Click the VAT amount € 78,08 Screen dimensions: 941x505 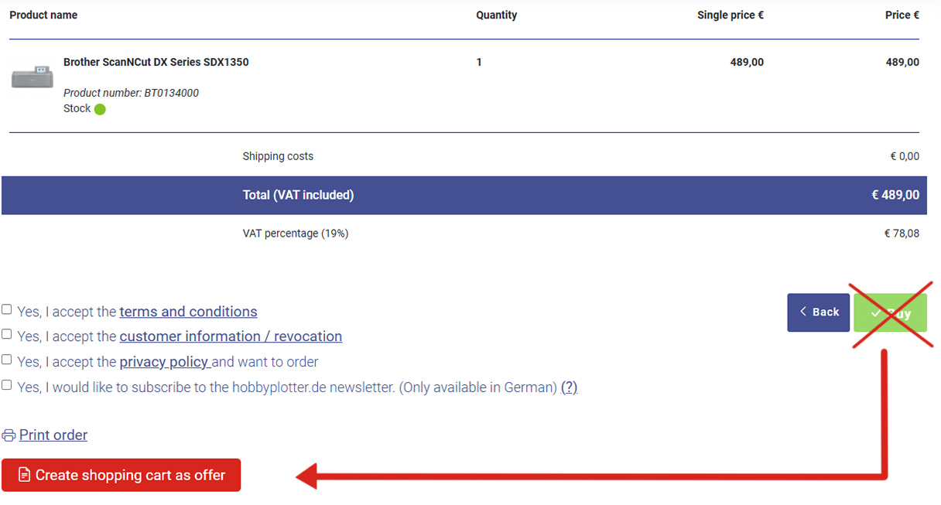pos(902,234)
